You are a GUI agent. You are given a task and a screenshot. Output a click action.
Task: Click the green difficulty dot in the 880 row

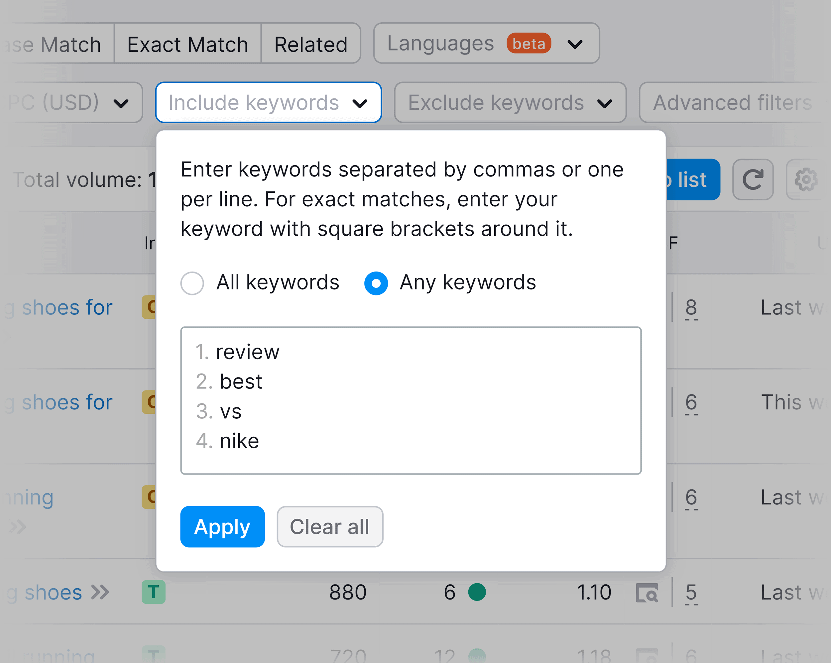click(478, 592)
